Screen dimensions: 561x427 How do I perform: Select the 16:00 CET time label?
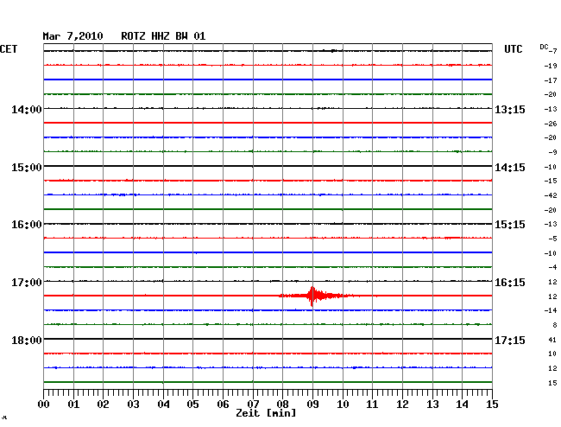(x=27, y=225)
